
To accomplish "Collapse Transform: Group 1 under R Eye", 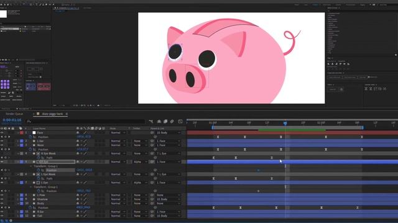I will [31, 166].
